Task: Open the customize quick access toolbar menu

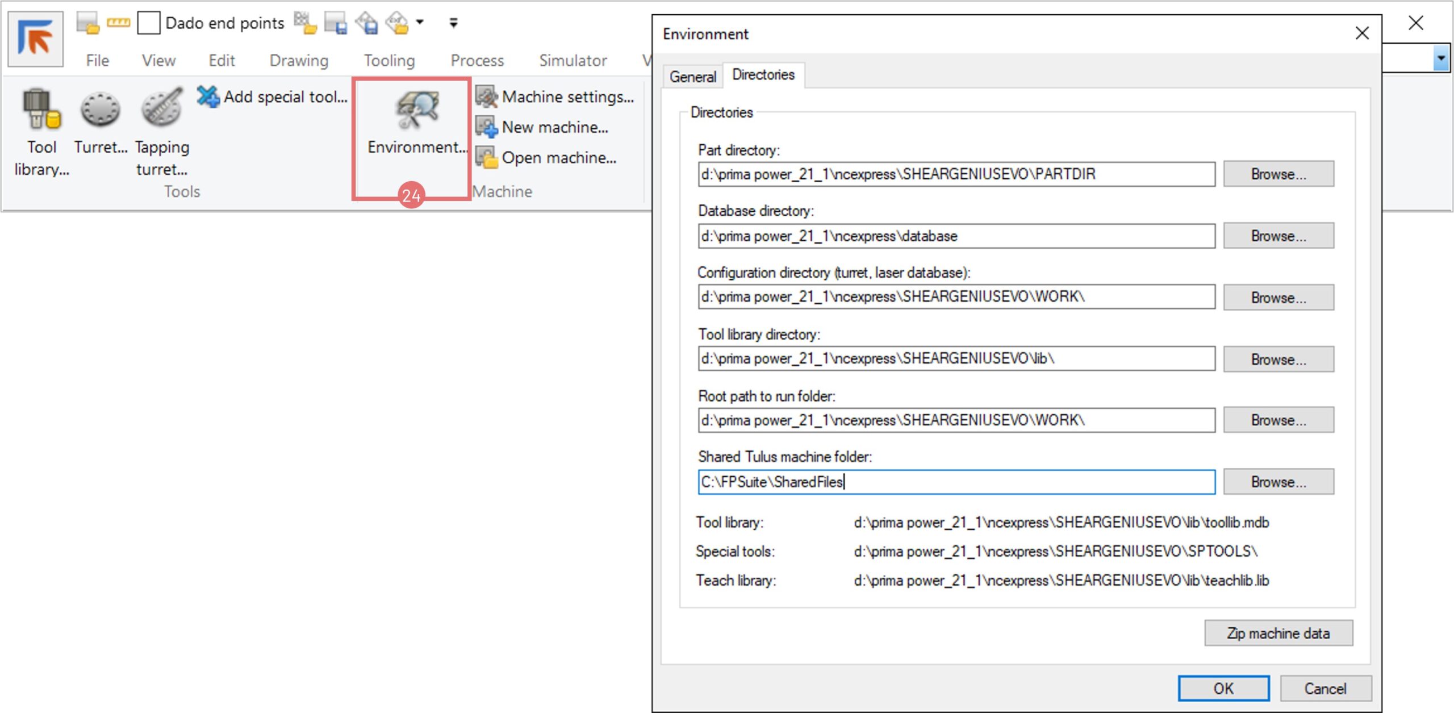Action: (453, 23)
